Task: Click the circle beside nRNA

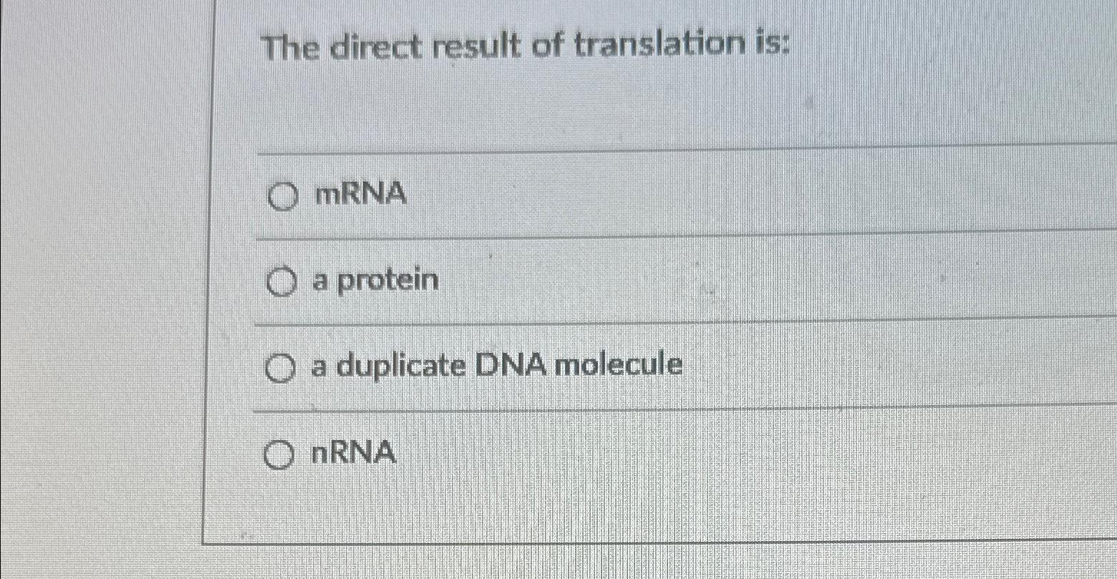Action: 278,454
